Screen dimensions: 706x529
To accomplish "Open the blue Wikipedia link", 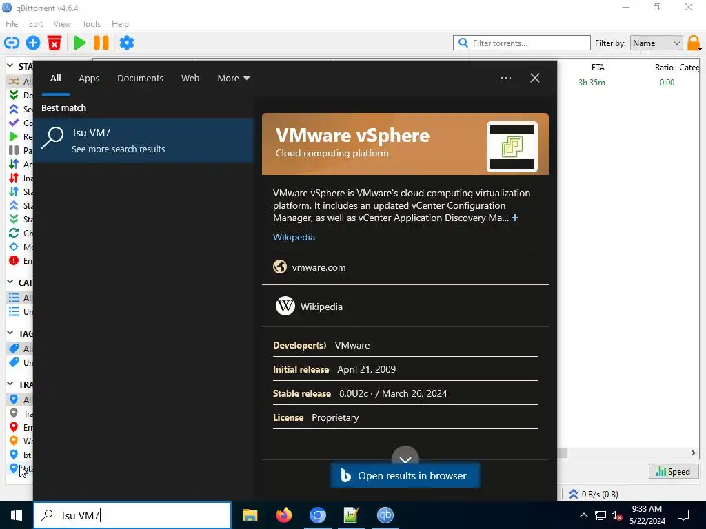I will [x=294, y=237].
